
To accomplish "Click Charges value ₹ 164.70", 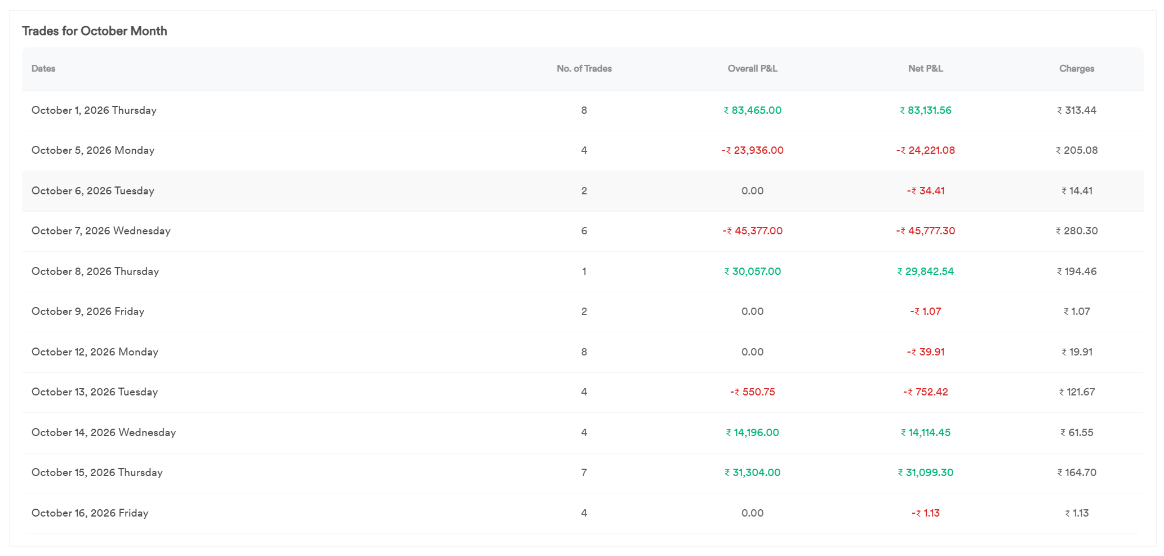I will pos(1077,473).
